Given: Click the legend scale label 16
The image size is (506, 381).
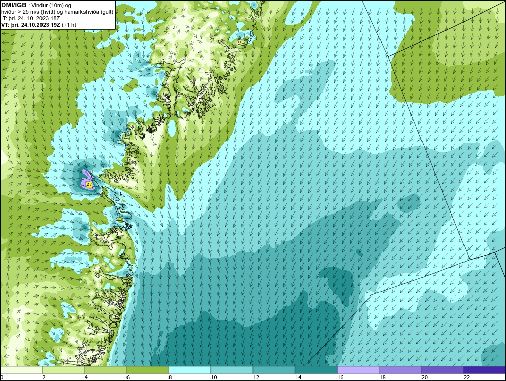Looking at the screenshot, I should (340, 378).
